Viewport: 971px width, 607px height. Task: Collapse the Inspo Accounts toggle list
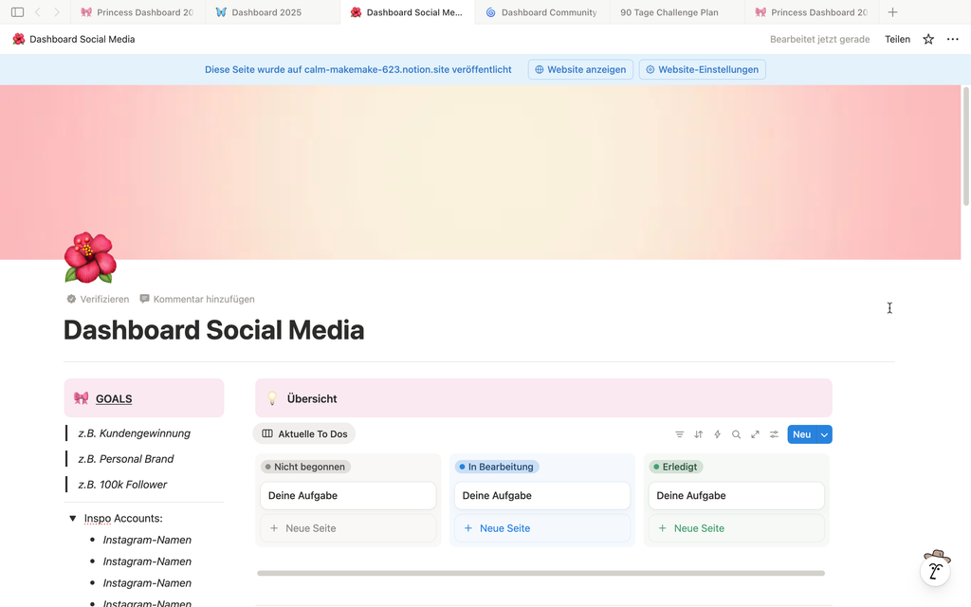[x=72, y=519]
